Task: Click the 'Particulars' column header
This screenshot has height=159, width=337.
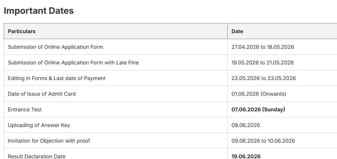Action: [x=22, y=31]
